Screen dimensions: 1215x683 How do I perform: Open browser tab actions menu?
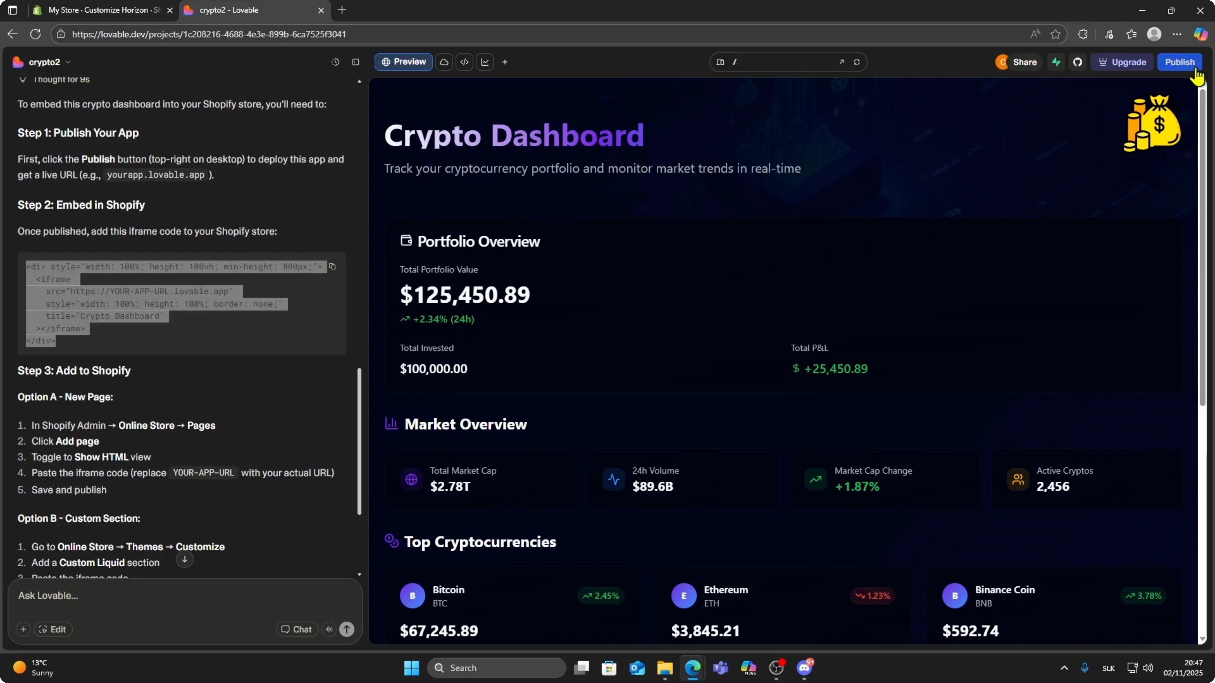coord(13,10)
